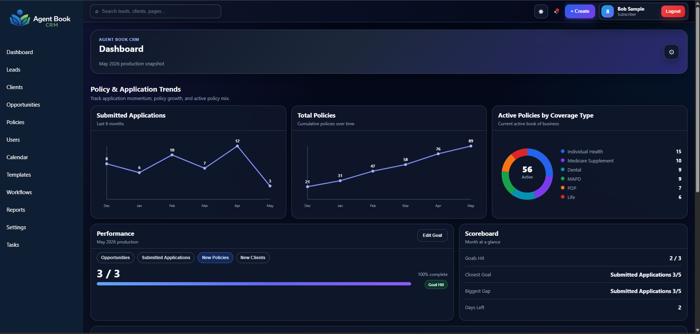Click the Dec data point labeled 21
Image resolution: width=700 pixels, height=334 pixels.
308,187
